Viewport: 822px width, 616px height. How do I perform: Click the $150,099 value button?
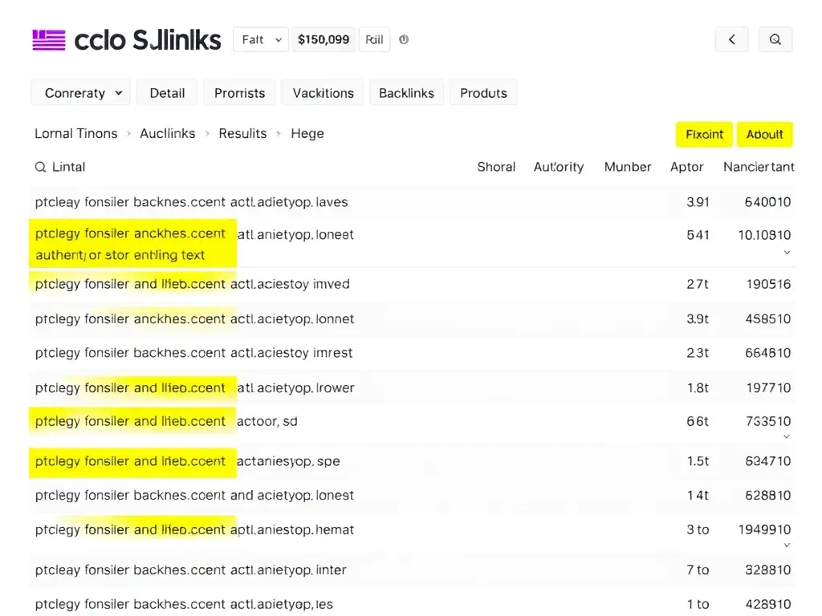(324, 40)
